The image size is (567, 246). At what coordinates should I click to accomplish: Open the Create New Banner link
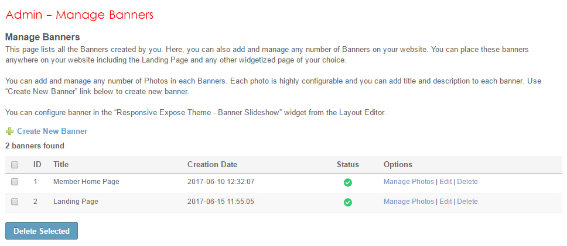(52, 131)
